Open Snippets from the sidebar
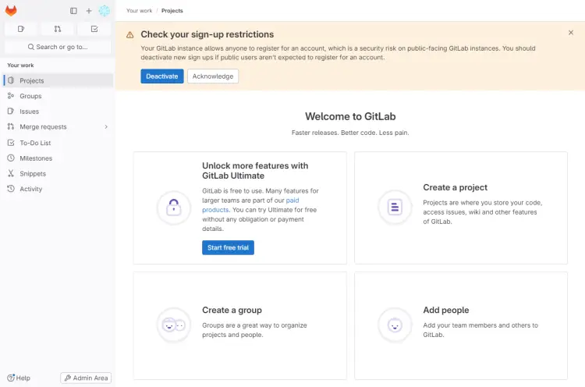Screen dimensions: 585x387 click(33, 174)
